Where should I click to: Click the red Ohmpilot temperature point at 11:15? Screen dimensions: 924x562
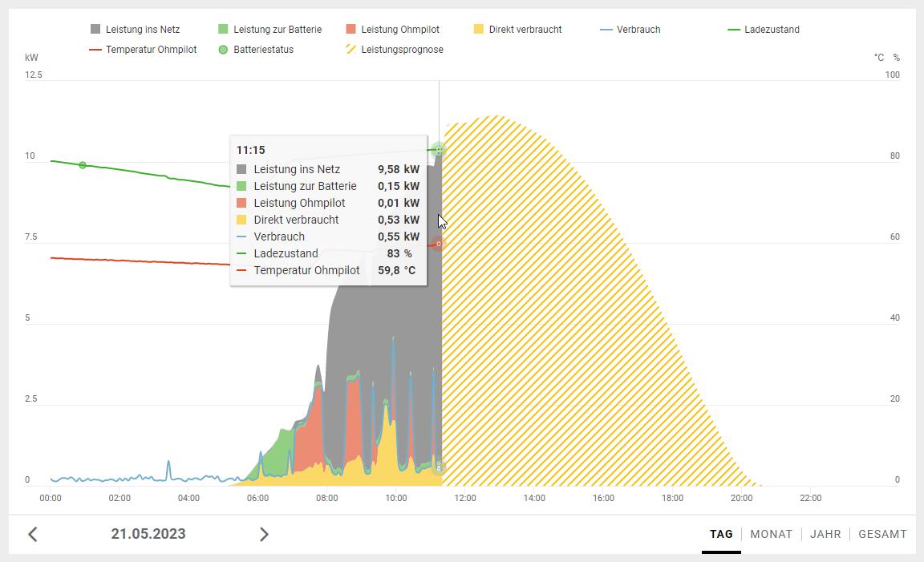coord(438,244)
